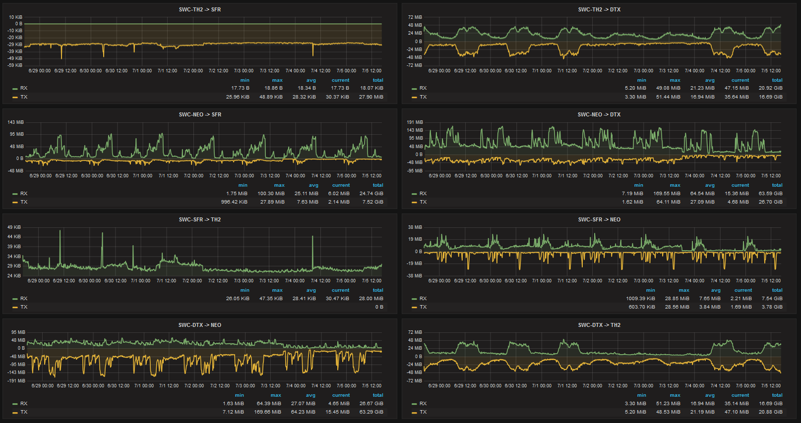Sort SWC-NEO -> DTX legend by total
The height and width of the screenshot is (423, 801).
(x=777, y=185)
